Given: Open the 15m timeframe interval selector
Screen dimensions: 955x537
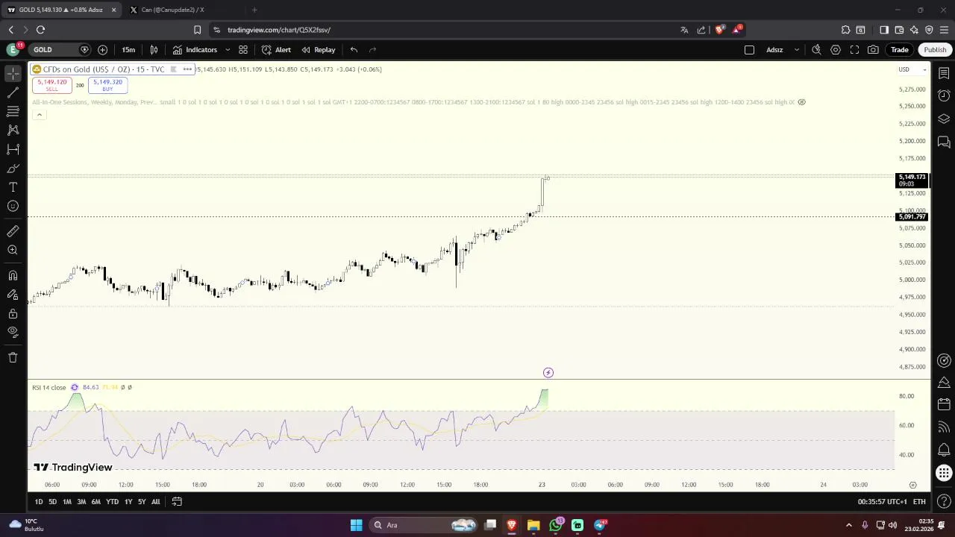Looking at the screenshot, I should (128, 50).
